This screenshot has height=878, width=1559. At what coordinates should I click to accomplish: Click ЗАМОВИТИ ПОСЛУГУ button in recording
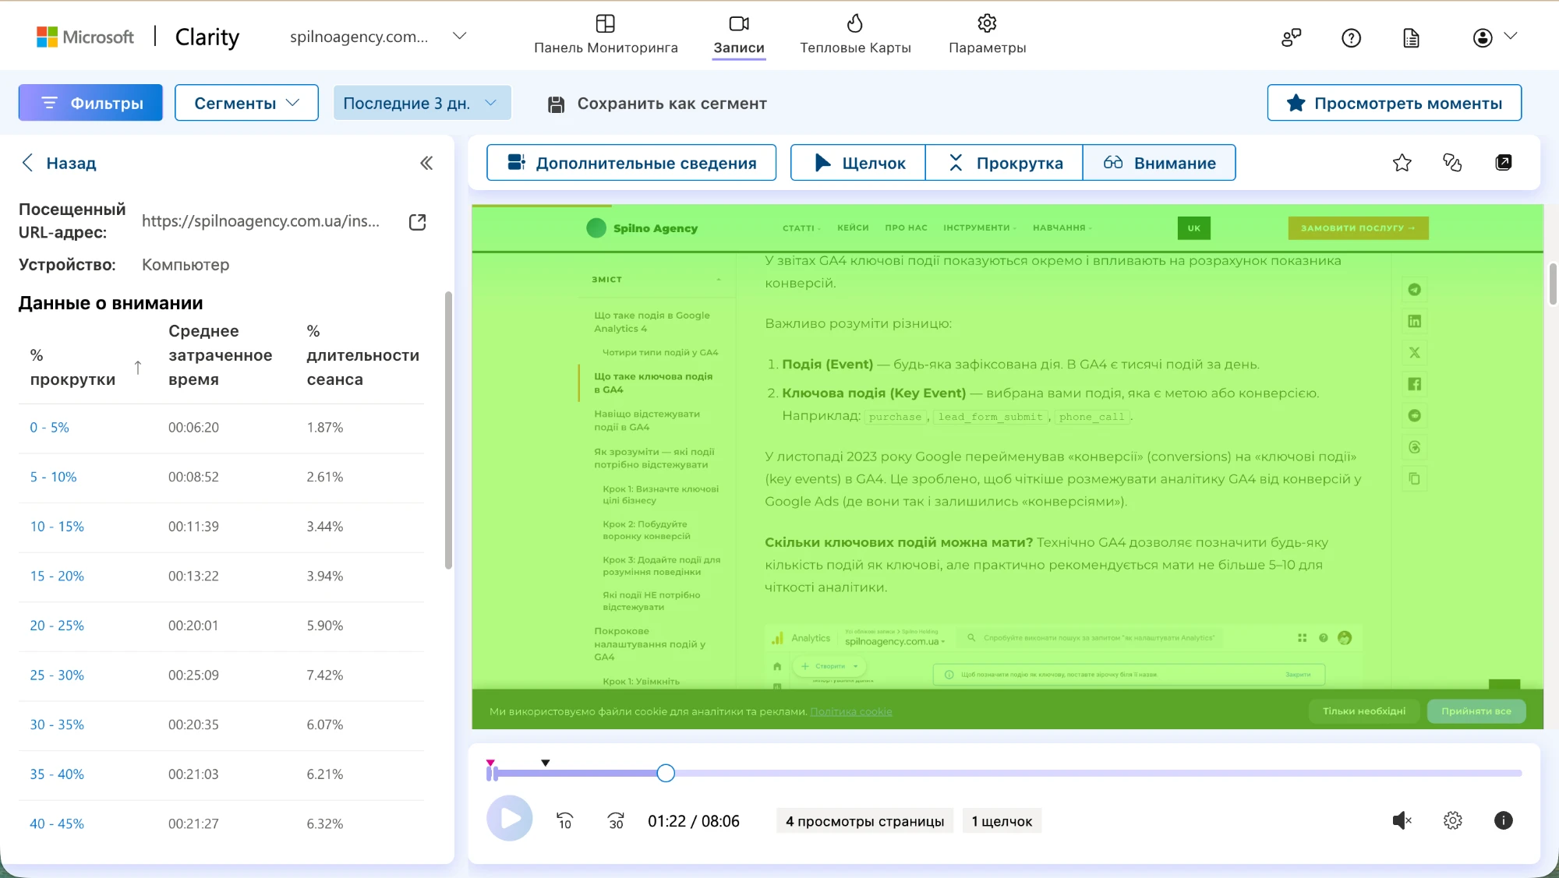coord(1358,228)
